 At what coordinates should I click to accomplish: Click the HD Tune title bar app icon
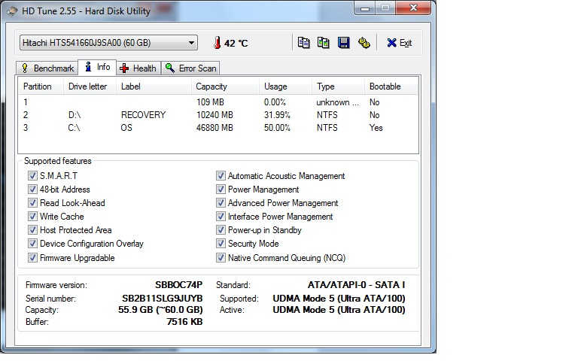pos(12,11)
